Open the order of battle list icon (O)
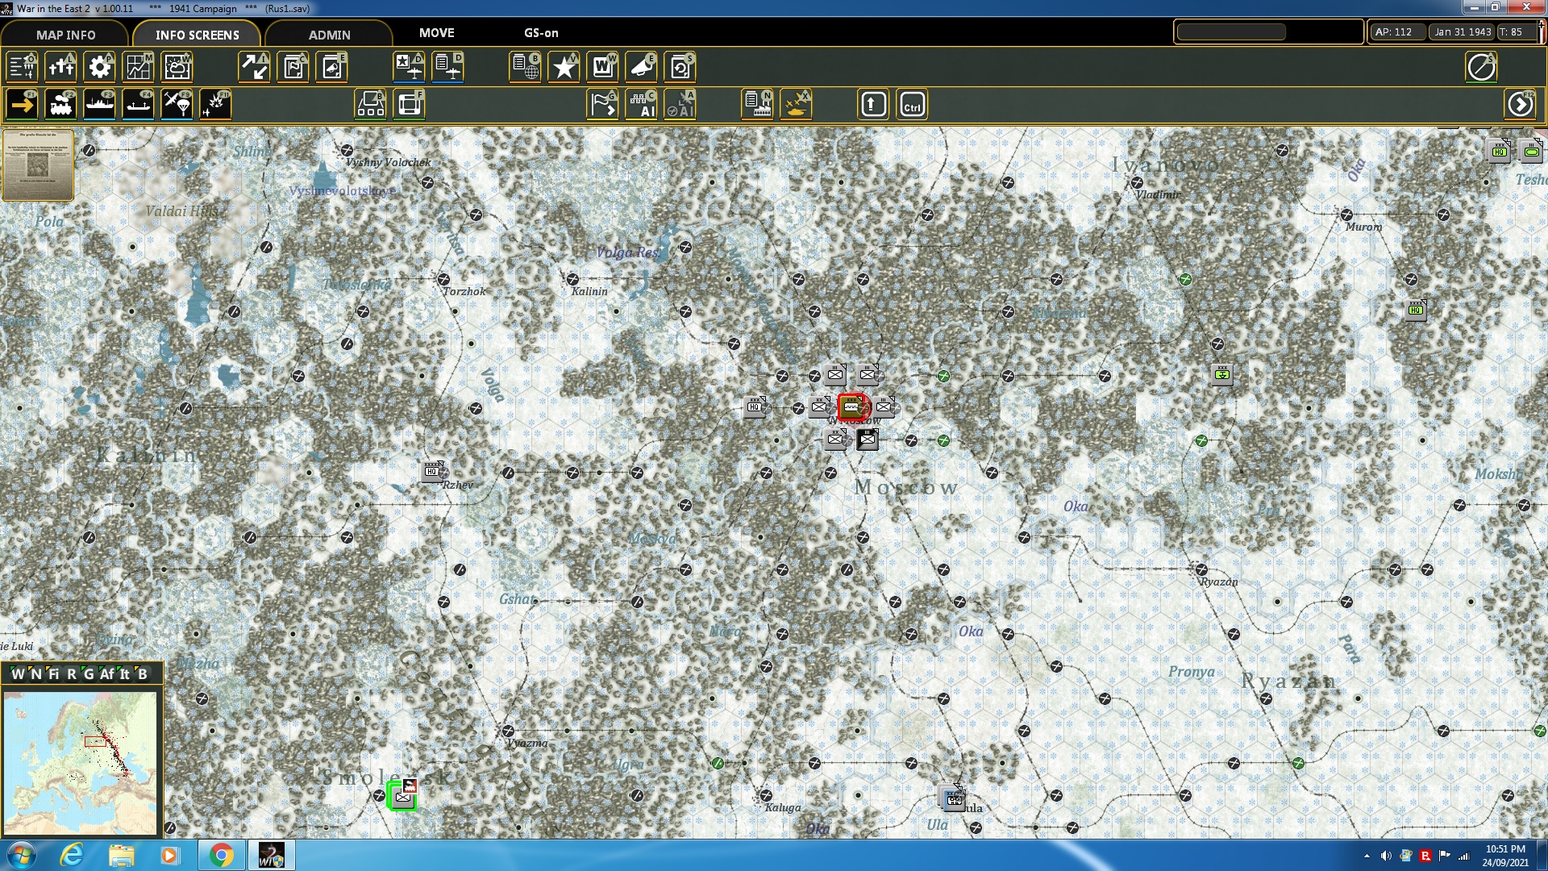The image size is (1548, 871). (x=23, y=67)
